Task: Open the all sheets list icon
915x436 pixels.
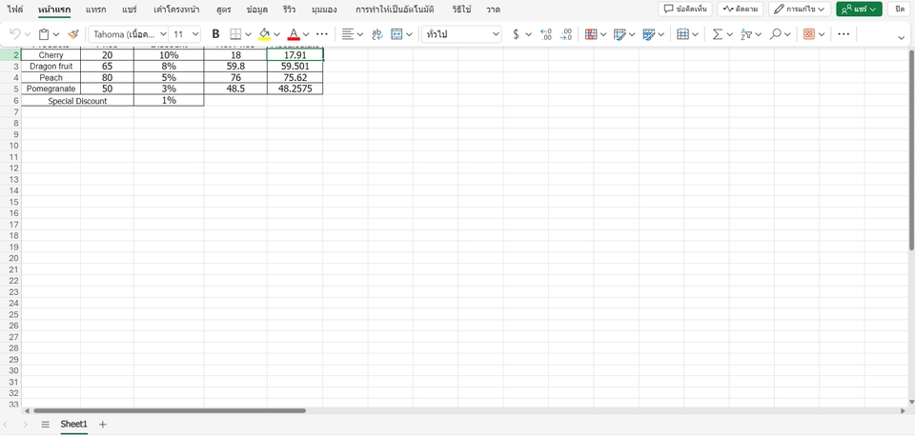Action: [x=45, y=425]
